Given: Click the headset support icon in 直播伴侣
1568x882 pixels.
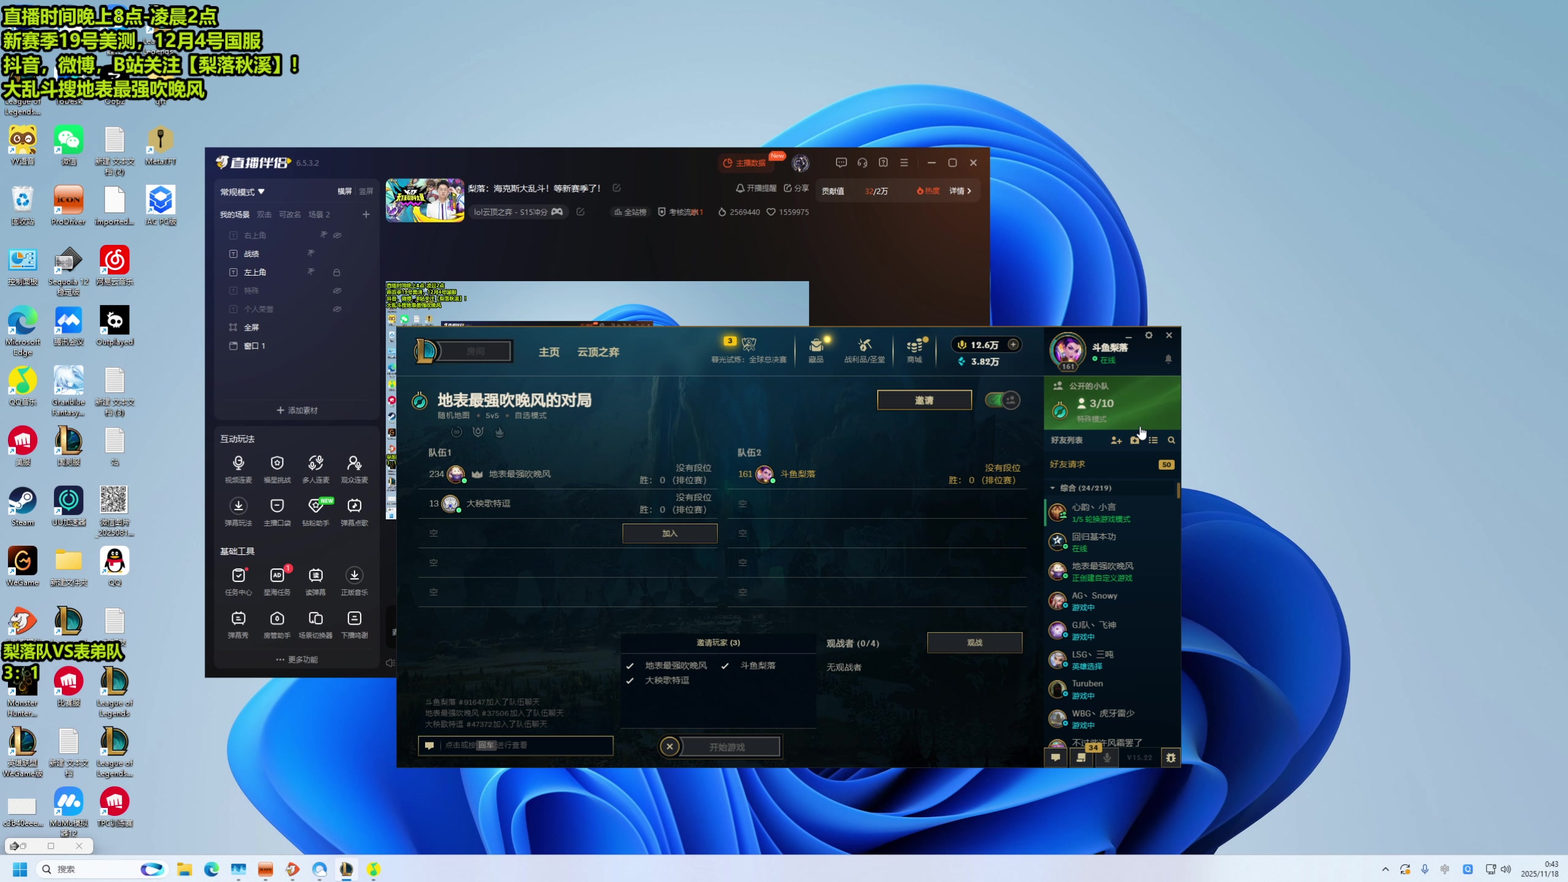Looking at the screenshot, I should click(x=862, y=163).
